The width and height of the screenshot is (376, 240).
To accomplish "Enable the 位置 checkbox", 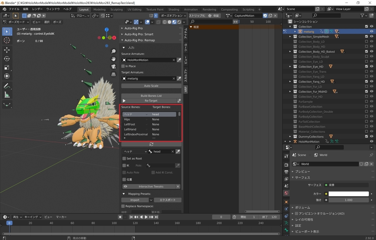I will (x=124, y=180).
